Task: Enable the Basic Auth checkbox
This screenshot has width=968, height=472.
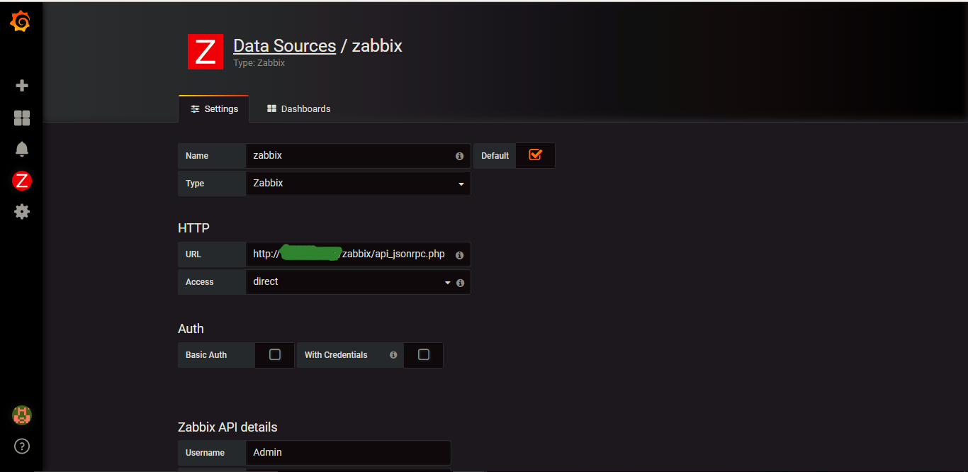Action: 275,354
